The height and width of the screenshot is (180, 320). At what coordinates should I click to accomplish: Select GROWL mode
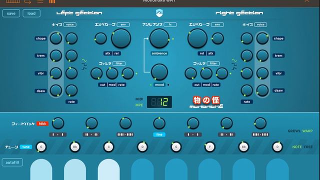[294, 131]
